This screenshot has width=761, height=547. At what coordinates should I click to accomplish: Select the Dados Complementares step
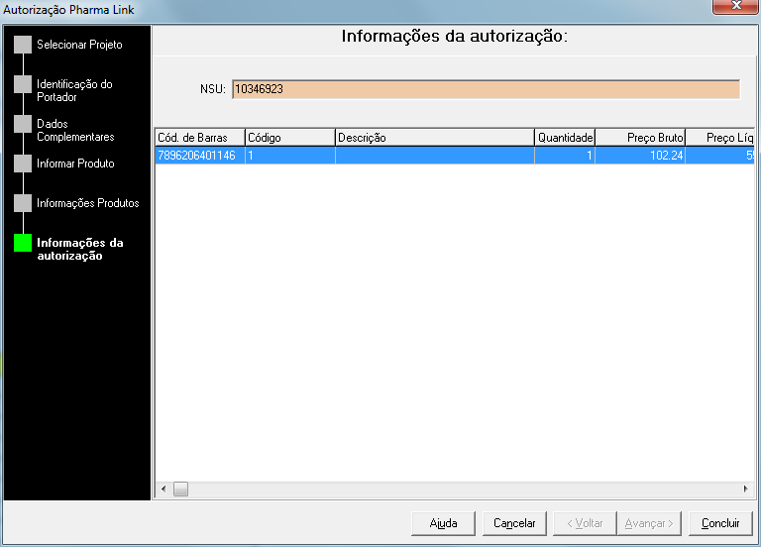(75, 130)
